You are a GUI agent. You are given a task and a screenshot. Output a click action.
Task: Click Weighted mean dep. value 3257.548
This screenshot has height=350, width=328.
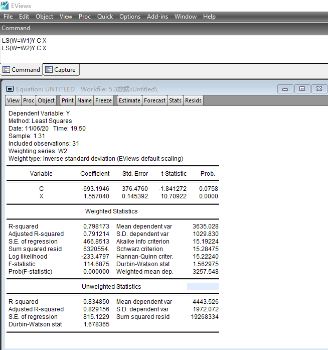coord(206,272)
